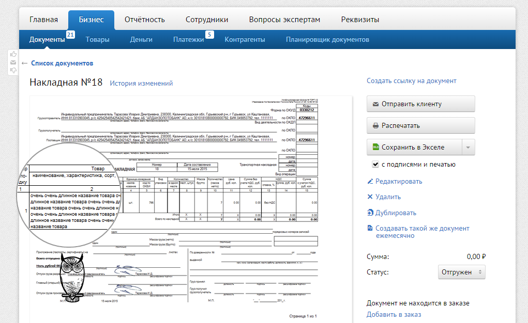Click the Отправить клиенту button
The image size is (528, 323).
pos(421,104)
